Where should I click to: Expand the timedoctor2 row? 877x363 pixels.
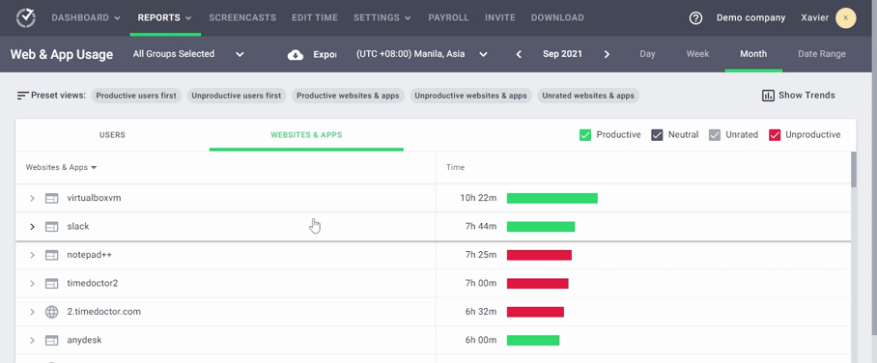click(x=32, y=284)
